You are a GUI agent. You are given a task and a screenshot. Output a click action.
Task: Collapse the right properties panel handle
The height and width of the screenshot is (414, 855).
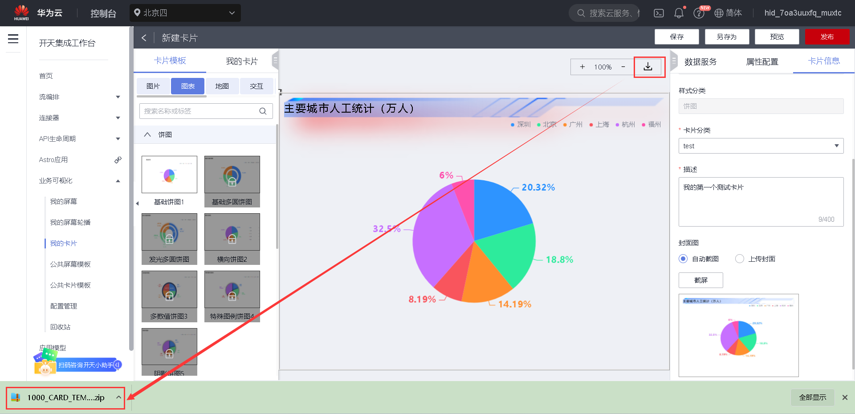(x=673, y=60)
